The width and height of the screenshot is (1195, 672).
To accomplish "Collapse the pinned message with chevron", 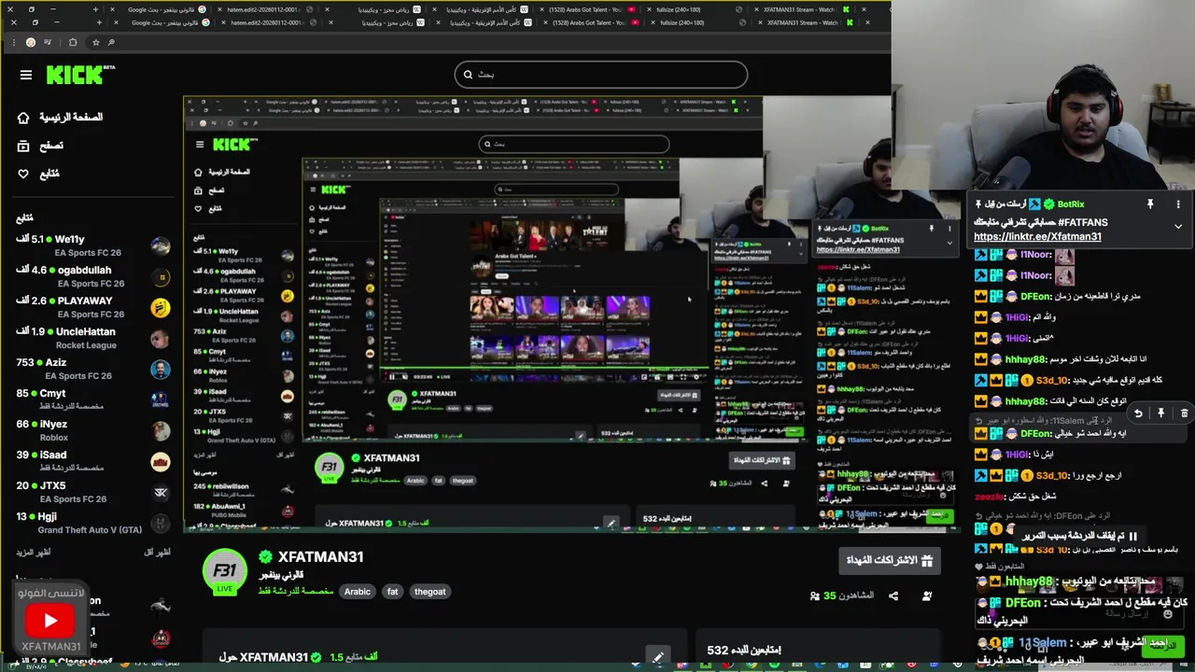I will pyautogui.click(x=1178, y=227).
